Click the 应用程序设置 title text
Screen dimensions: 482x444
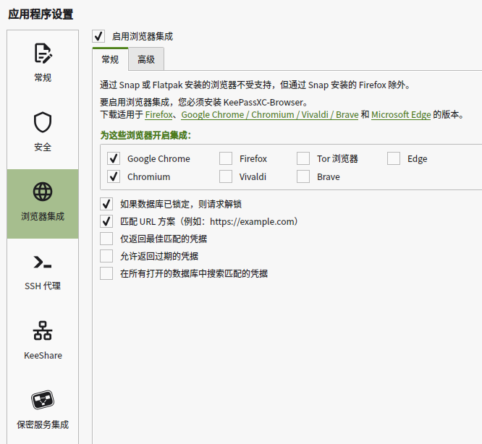click(x=41, y=14)
